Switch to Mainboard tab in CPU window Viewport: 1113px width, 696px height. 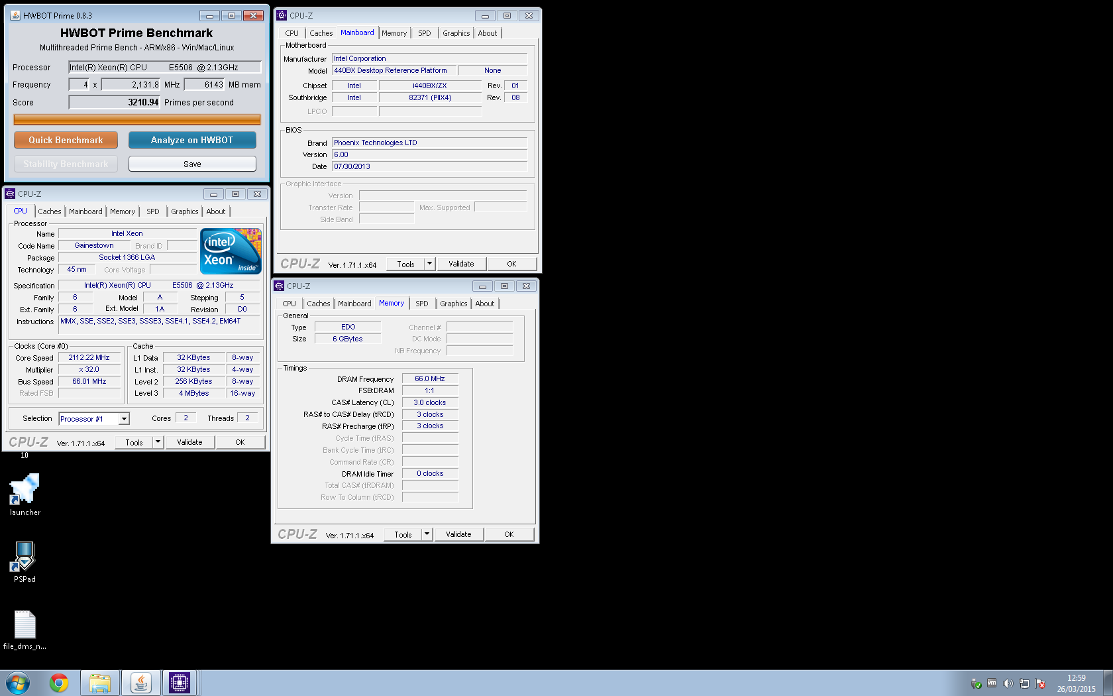pos(85,211)
